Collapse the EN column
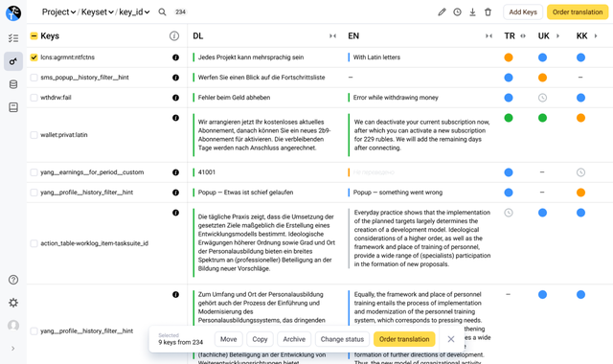The image size is (613, 364). [488, 36]
